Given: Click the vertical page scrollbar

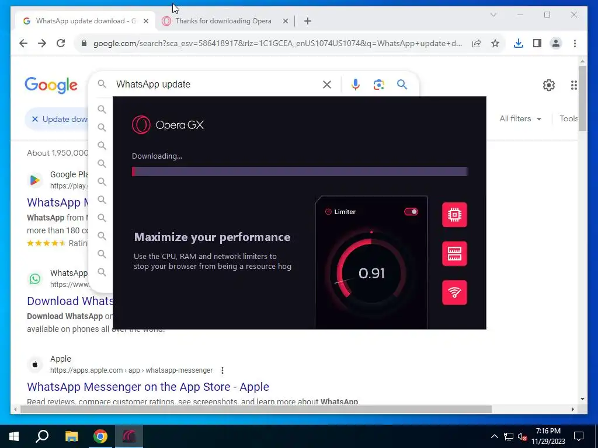Looking at the screenshot, I should click(x=582, y=99).
